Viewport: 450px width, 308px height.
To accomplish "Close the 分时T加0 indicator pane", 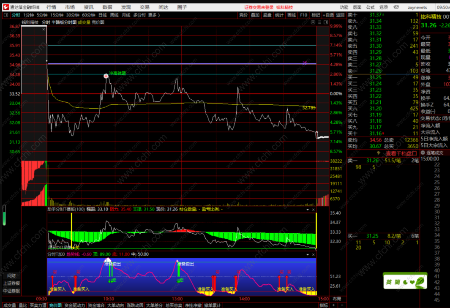I will [x=313, y=255].
